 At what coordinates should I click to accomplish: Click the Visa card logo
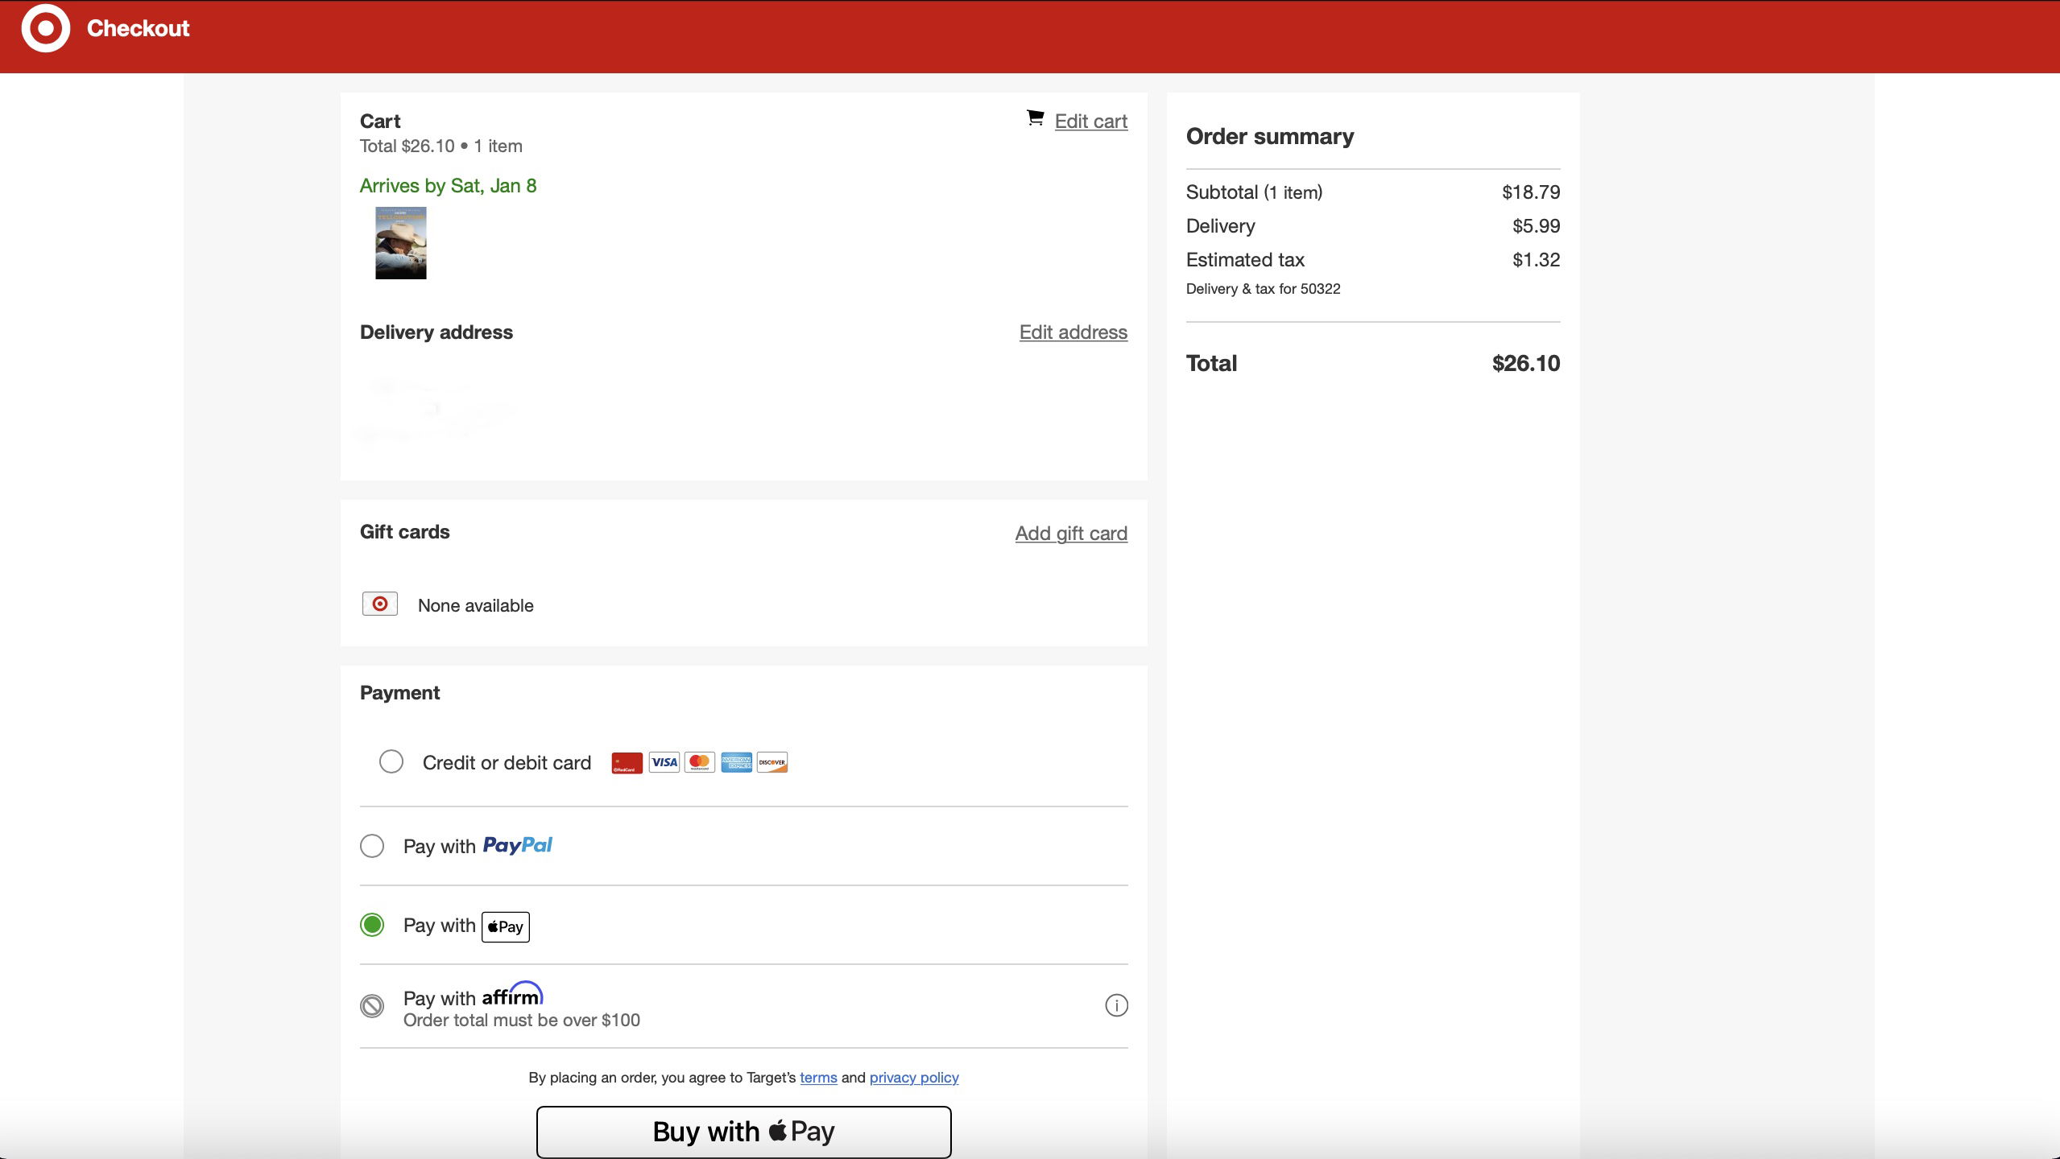[664, 762]
